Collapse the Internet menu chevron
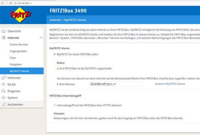Image resolution: width=200 pixels, height=135 pixels. coord(41,38)
